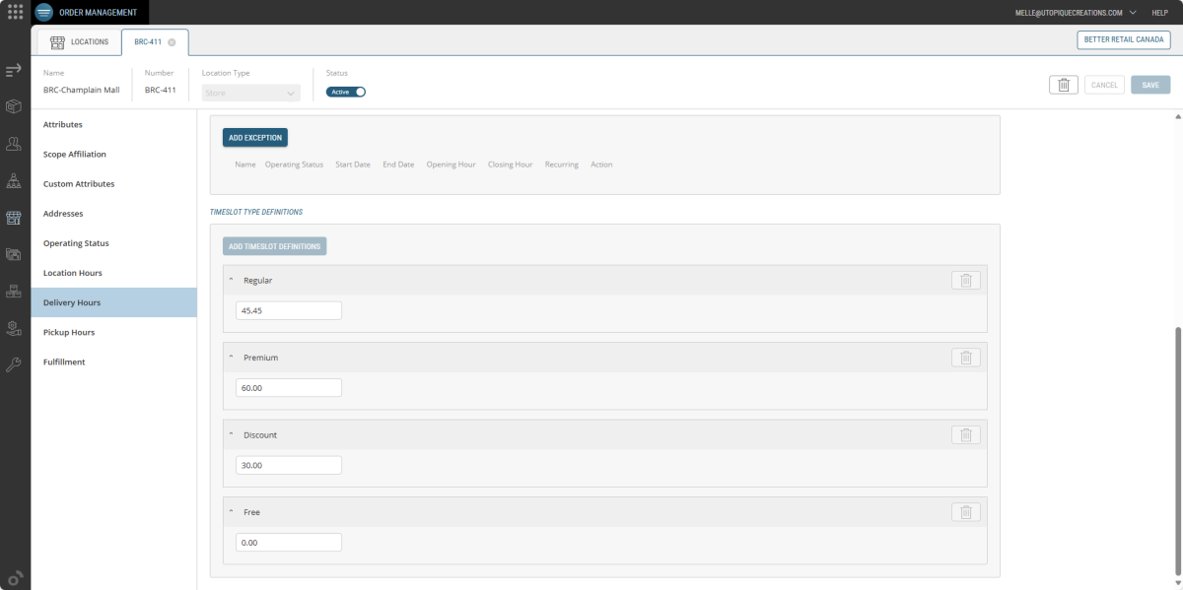Close the BRC-411 tab
Viewport: 1183px width, 590px height.
click(x=172, y=42)
